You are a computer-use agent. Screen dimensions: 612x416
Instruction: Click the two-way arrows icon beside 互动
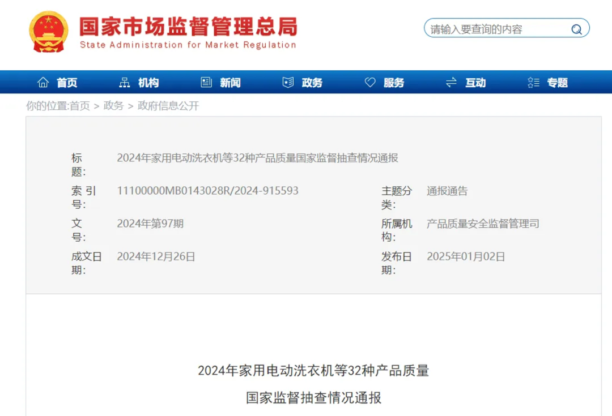[451, 83]
